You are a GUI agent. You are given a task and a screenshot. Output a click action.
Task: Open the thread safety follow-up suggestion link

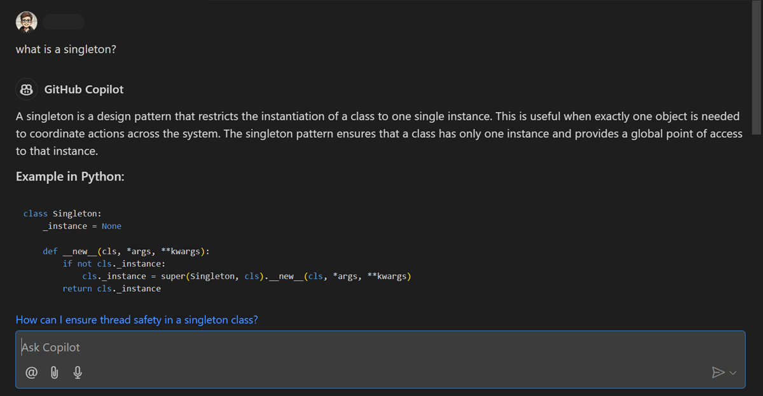[x=137, y=320]
